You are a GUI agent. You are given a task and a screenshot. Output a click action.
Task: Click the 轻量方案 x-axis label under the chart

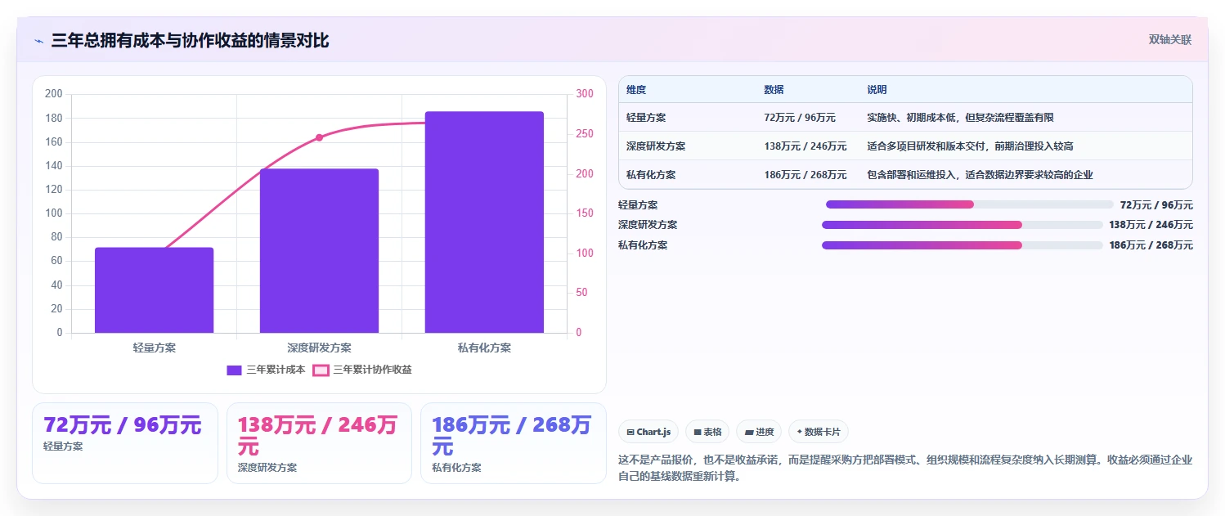(155, 348)
